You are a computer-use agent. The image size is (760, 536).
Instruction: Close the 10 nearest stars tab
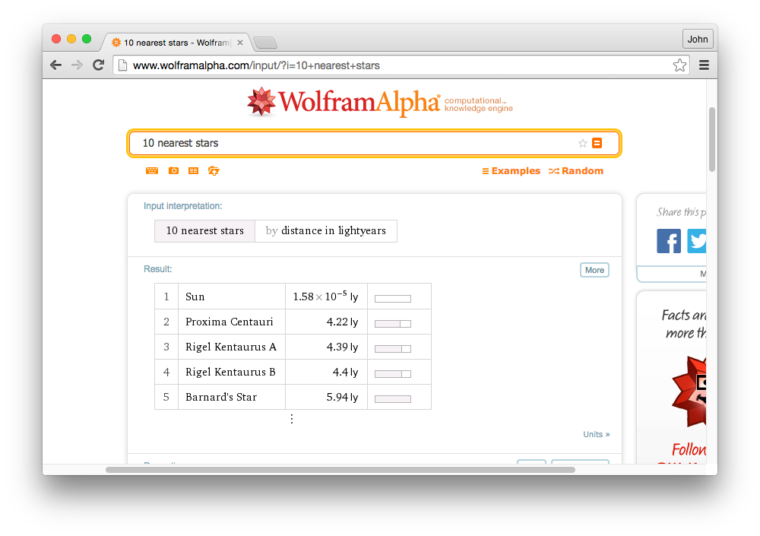click(240, 43)
